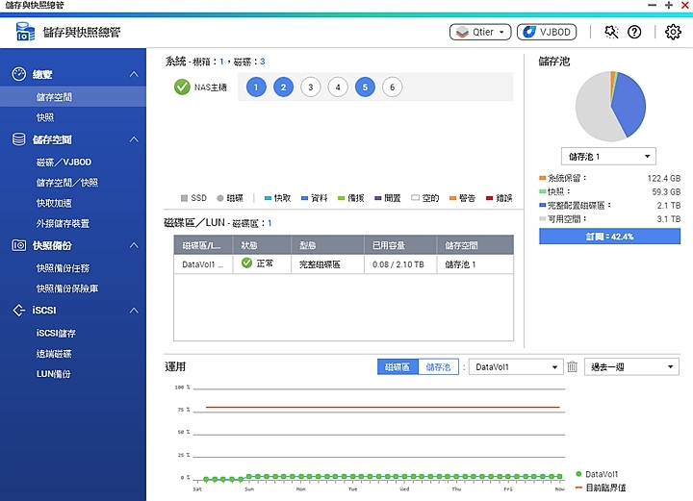Select disk slot 2
Screen dimensions: 693x501
click(x=283, y=87)
